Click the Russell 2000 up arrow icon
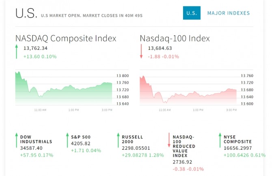The image size is (272, 176). click(118, 140)
